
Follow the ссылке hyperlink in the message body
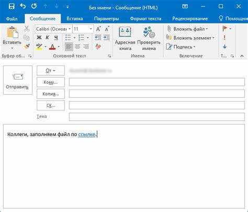87,135
